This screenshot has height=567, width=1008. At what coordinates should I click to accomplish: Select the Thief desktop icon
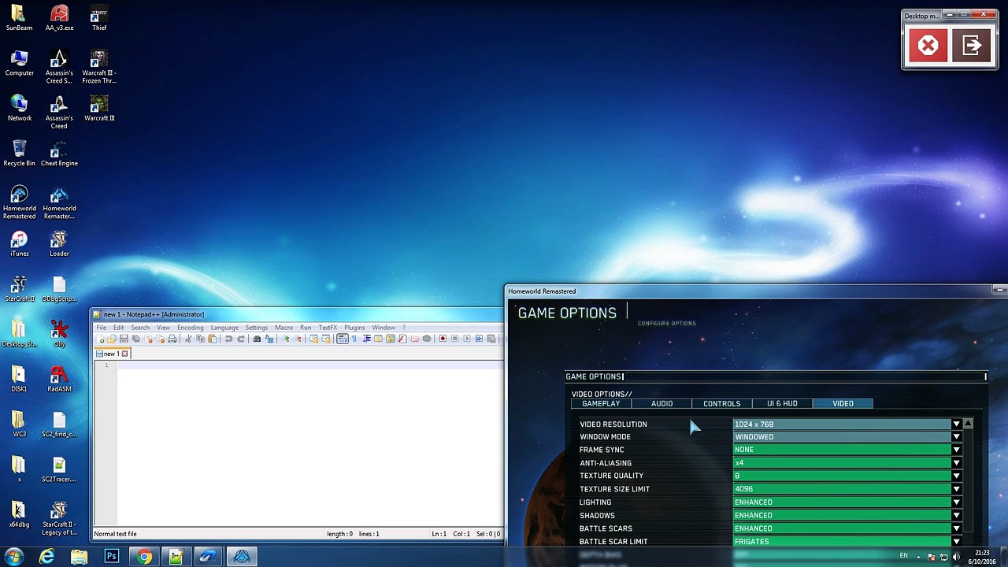pos(99,18)
